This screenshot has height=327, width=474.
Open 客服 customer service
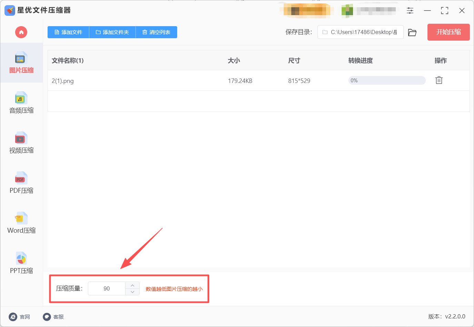pos(53,317)
